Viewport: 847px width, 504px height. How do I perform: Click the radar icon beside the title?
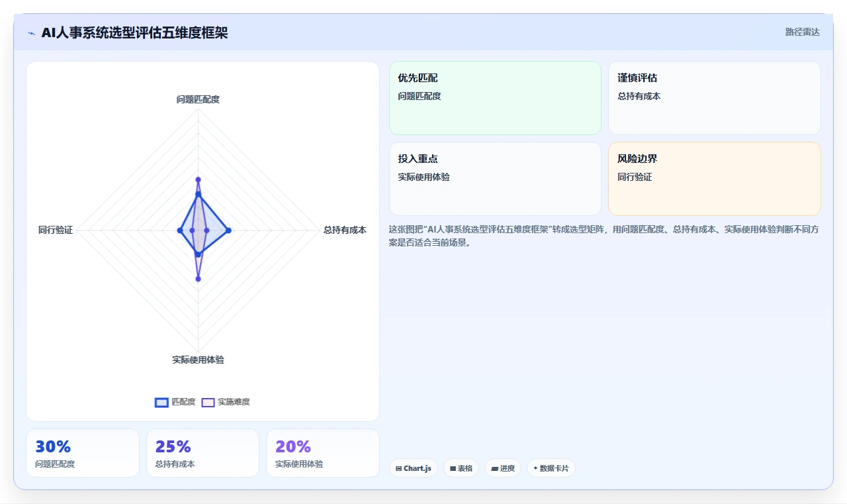(x=31, y=33)
